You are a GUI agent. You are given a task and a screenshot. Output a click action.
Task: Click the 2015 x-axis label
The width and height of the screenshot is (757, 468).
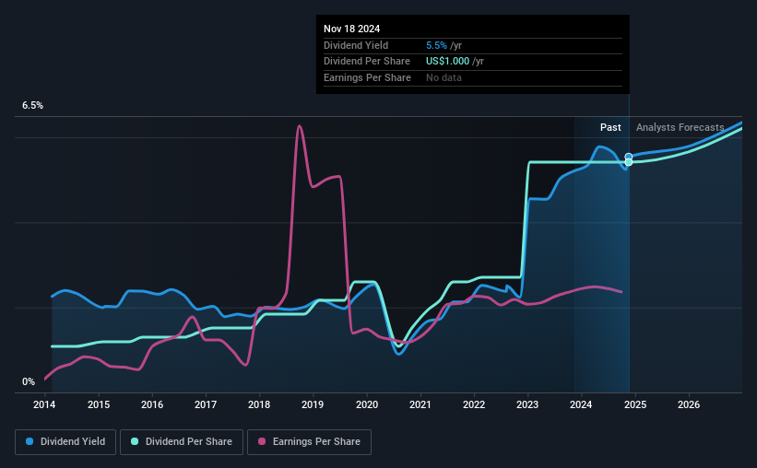[x=99, y=404]
